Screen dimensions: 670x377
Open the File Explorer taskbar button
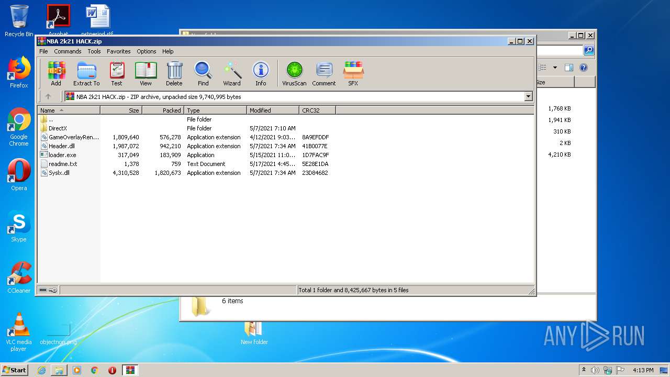pos(59,370)
